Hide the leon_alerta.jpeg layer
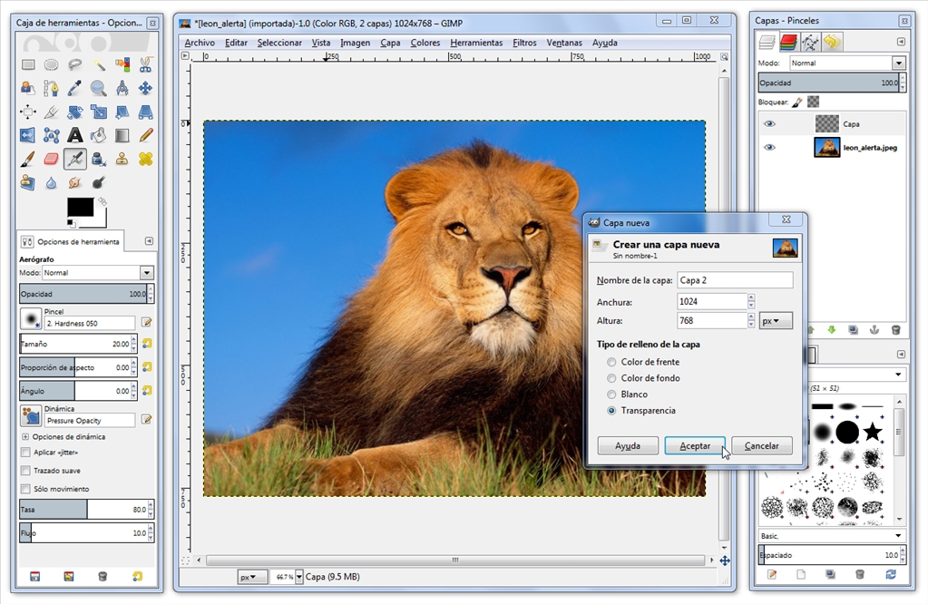This screenshot has height=604, width=928. click(770, 147)
